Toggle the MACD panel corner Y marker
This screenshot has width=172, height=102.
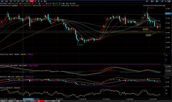[164, 66]
